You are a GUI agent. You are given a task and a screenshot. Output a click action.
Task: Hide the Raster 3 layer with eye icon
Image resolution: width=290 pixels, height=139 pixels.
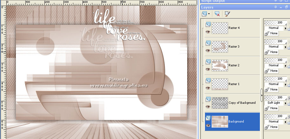[x=208, y=50]
